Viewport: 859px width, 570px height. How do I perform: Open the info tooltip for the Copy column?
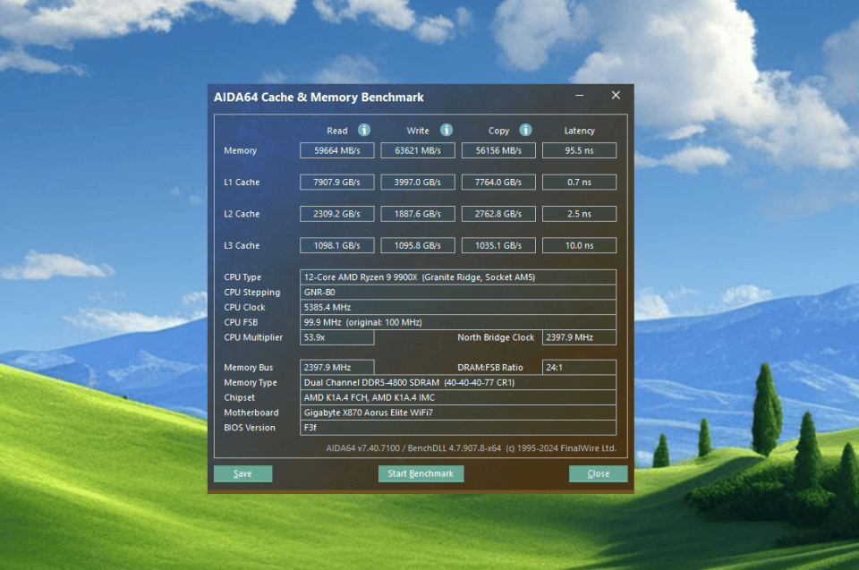(525, 130)
